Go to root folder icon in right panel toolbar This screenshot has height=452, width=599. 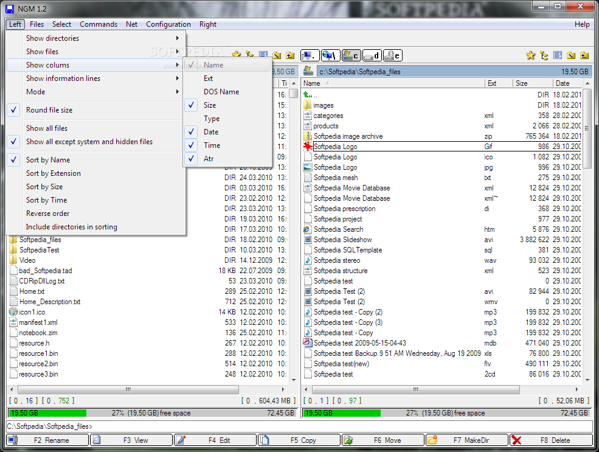(x=571, y=56)
